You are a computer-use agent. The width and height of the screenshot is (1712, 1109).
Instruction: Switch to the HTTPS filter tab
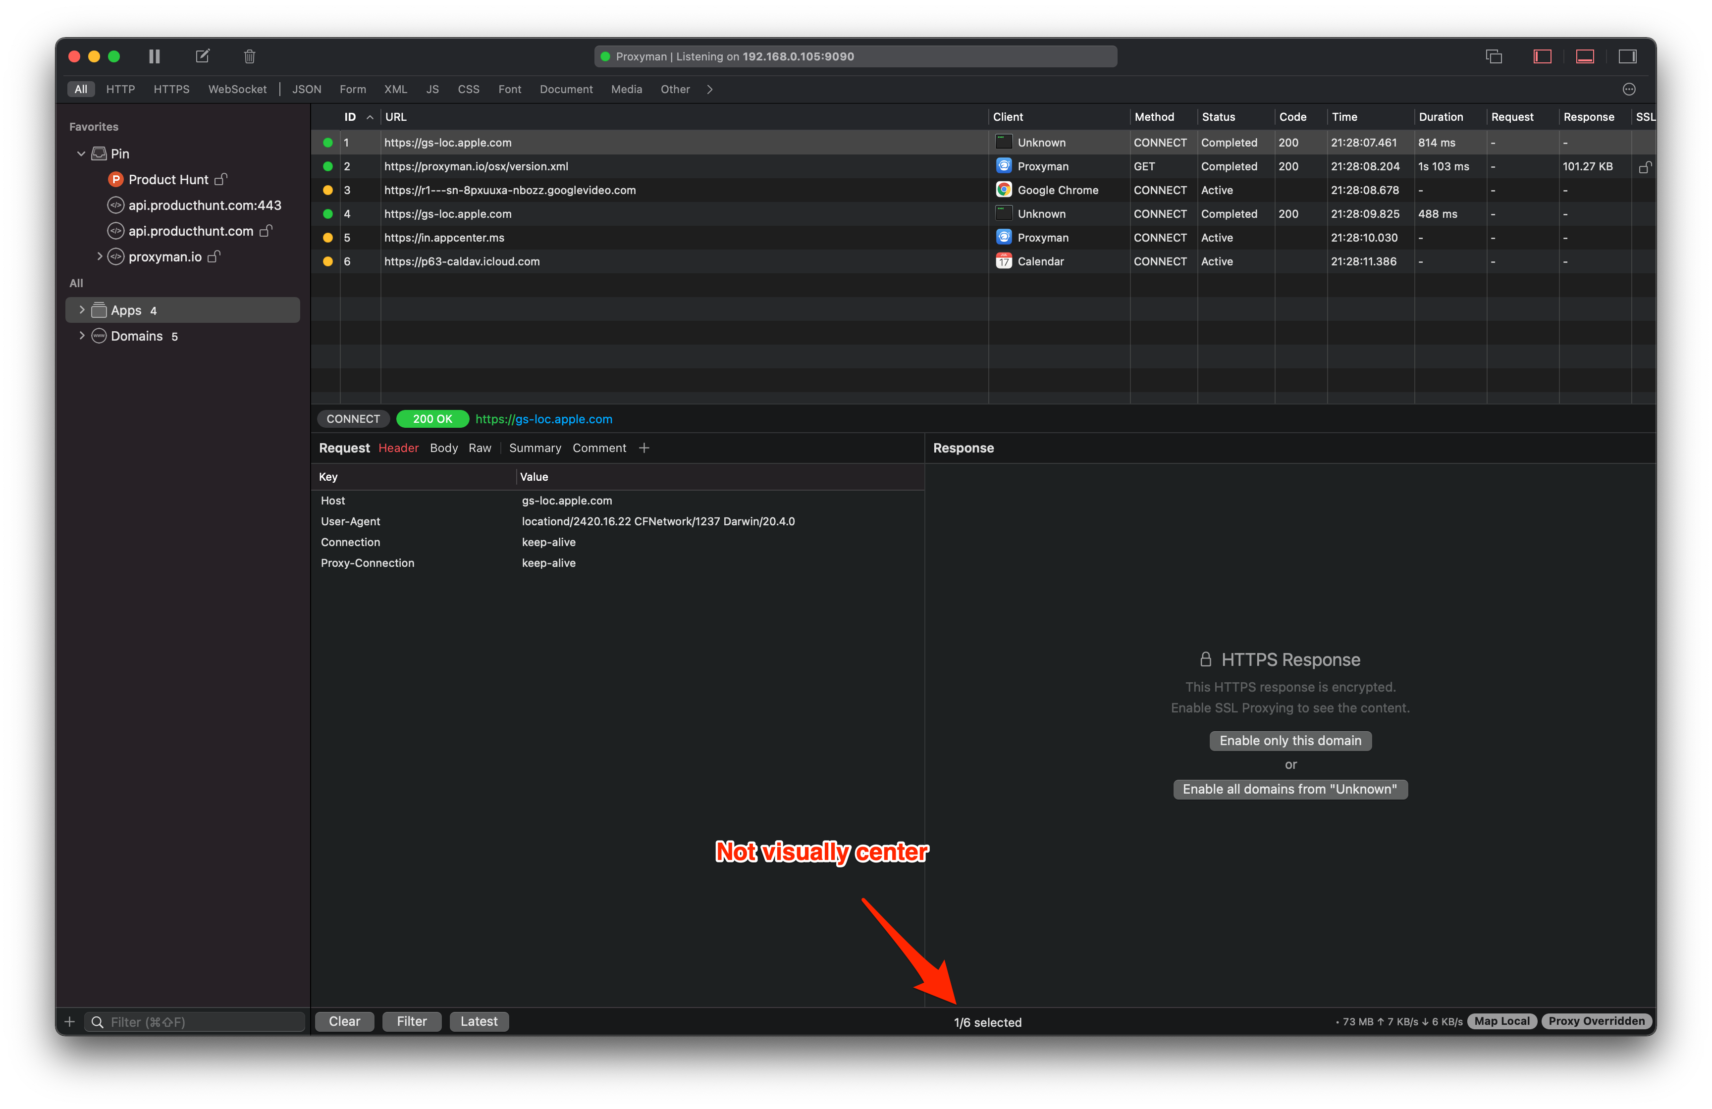[x=171, y=89]
